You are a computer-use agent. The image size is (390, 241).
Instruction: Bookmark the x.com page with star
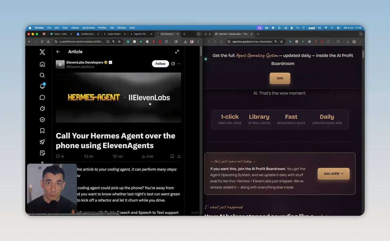(x=119, y=41)
